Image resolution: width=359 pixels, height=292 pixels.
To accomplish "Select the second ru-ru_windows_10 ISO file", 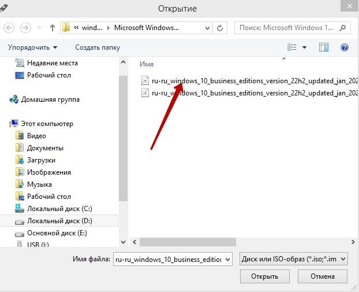I will pos(249,93).
